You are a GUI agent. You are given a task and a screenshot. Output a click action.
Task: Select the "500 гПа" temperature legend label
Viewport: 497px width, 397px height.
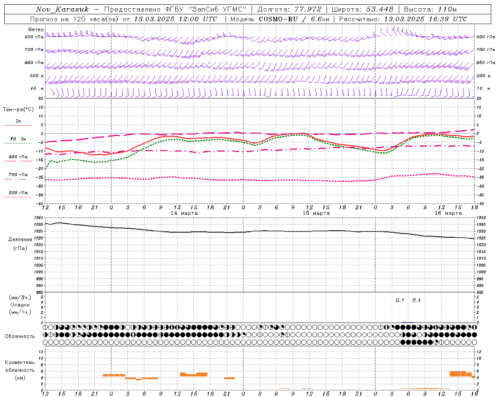18,193
